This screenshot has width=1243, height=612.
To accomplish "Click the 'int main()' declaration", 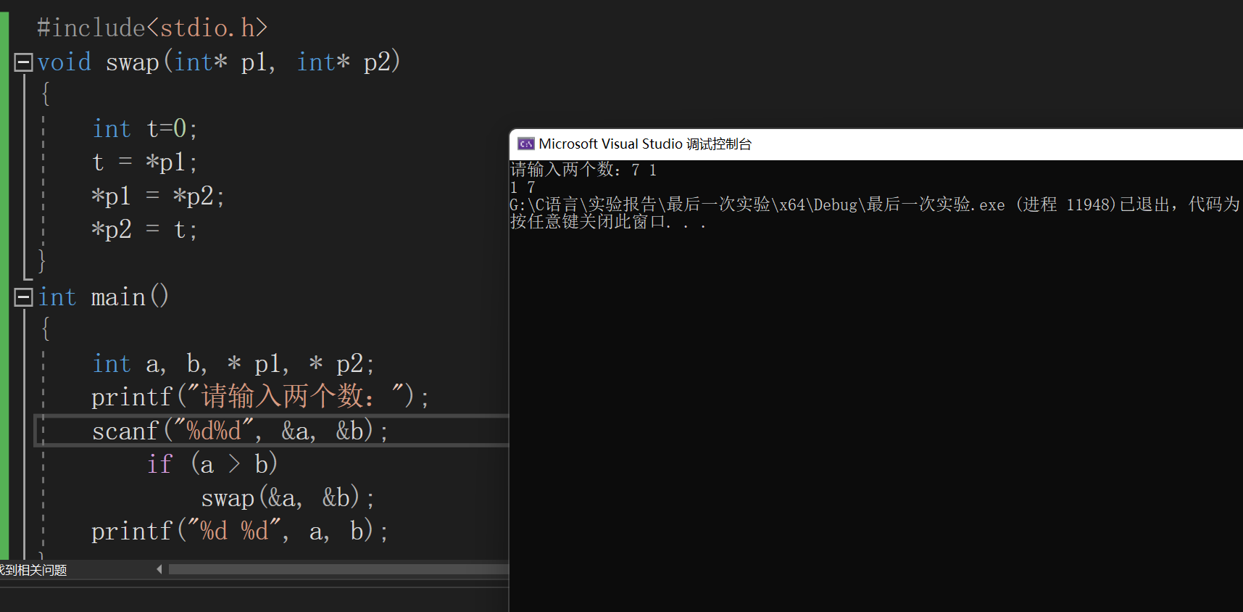I will click(103, 297).
